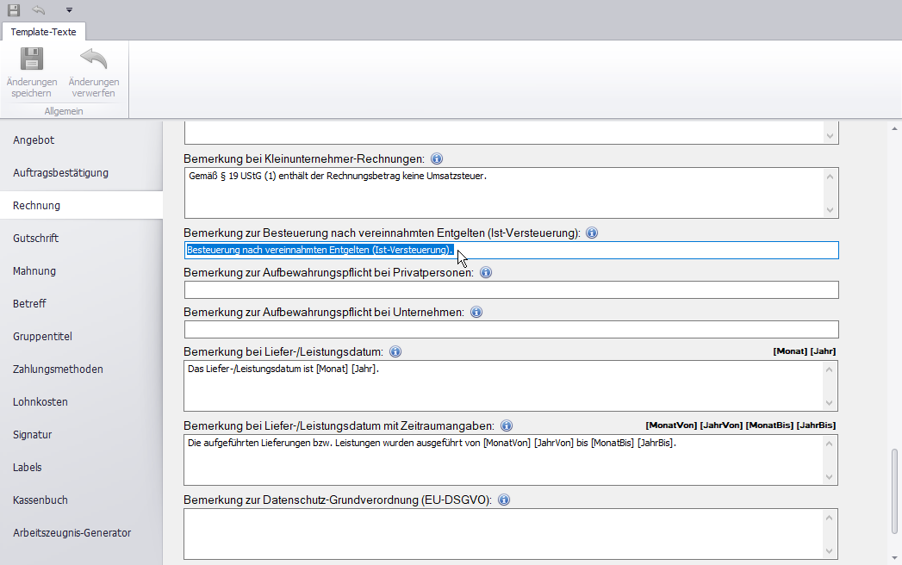Click the Datenschutz-Grundverordnung text area
The height and width of the screenshot is (565, 902).
504,534
